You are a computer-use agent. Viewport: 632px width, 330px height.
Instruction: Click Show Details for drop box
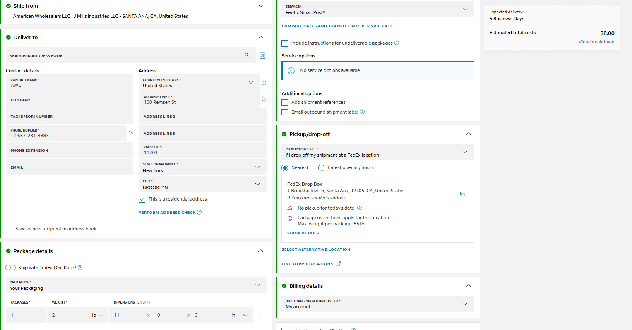click(x=303, y=233)
